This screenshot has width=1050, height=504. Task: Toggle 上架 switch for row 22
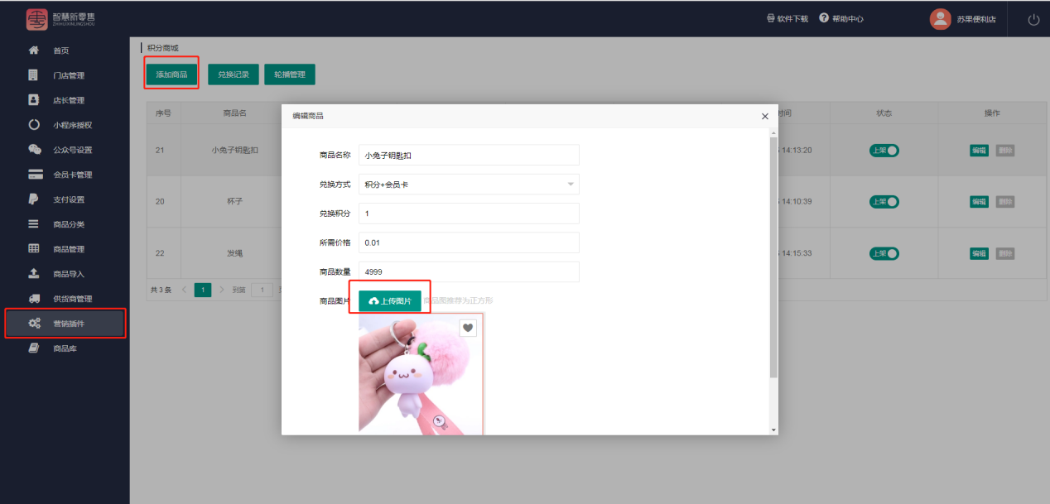point(884,253)
